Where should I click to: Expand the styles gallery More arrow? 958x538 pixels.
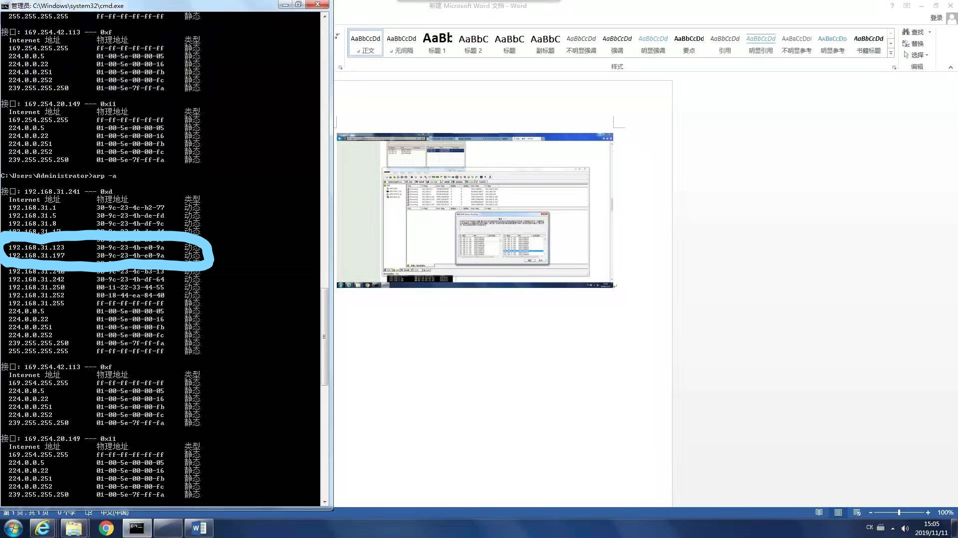click(891, 53)
